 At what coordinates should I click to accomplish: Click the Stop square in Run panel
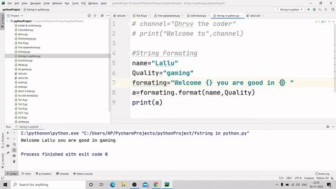pos(8,139)
